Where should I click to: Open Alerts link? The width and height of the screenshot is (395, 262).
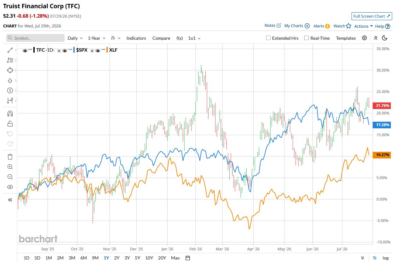click(x=322, y=26)
